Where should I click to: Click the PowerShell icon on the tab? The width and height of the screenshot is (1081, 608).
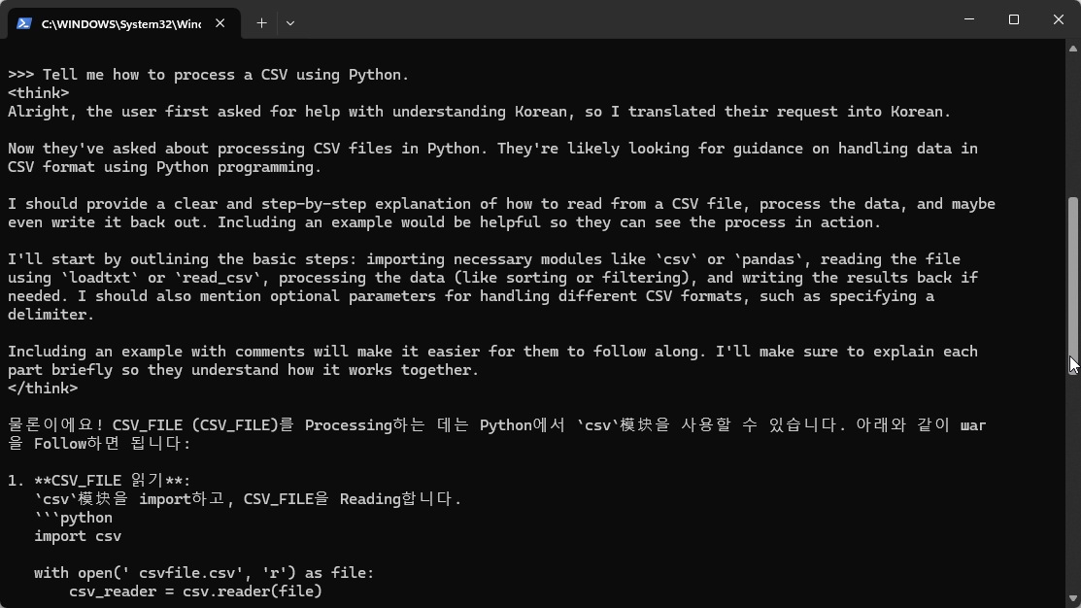(22, 22)
